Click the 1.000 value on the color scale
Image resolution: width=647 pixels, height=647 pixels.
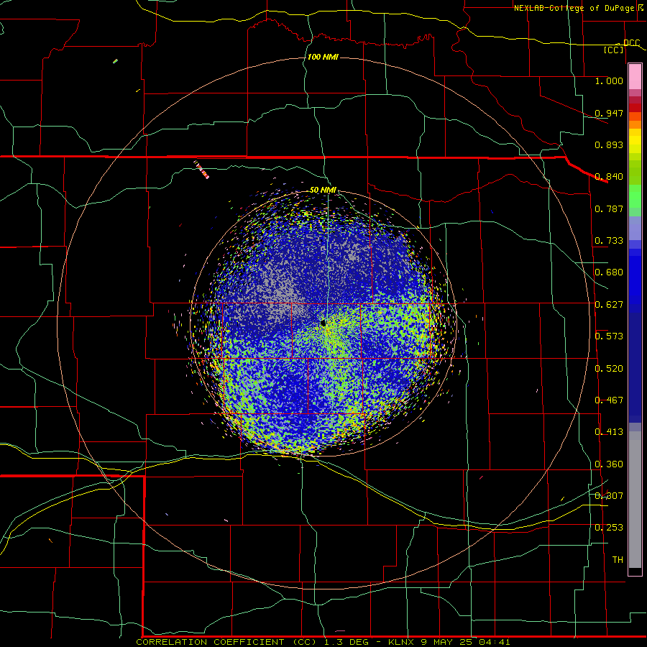[x=609, y=81]
